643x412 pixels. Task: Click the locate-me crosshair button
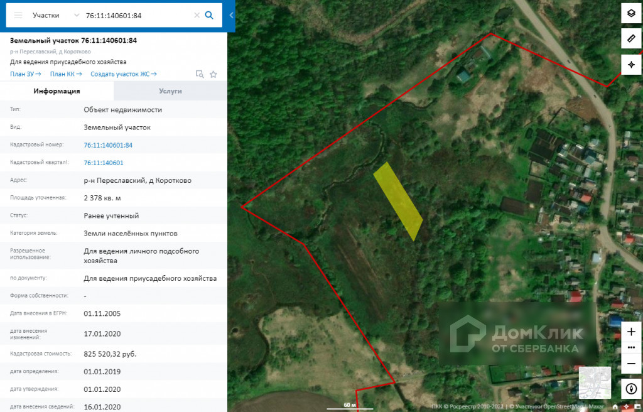(631, 65)
